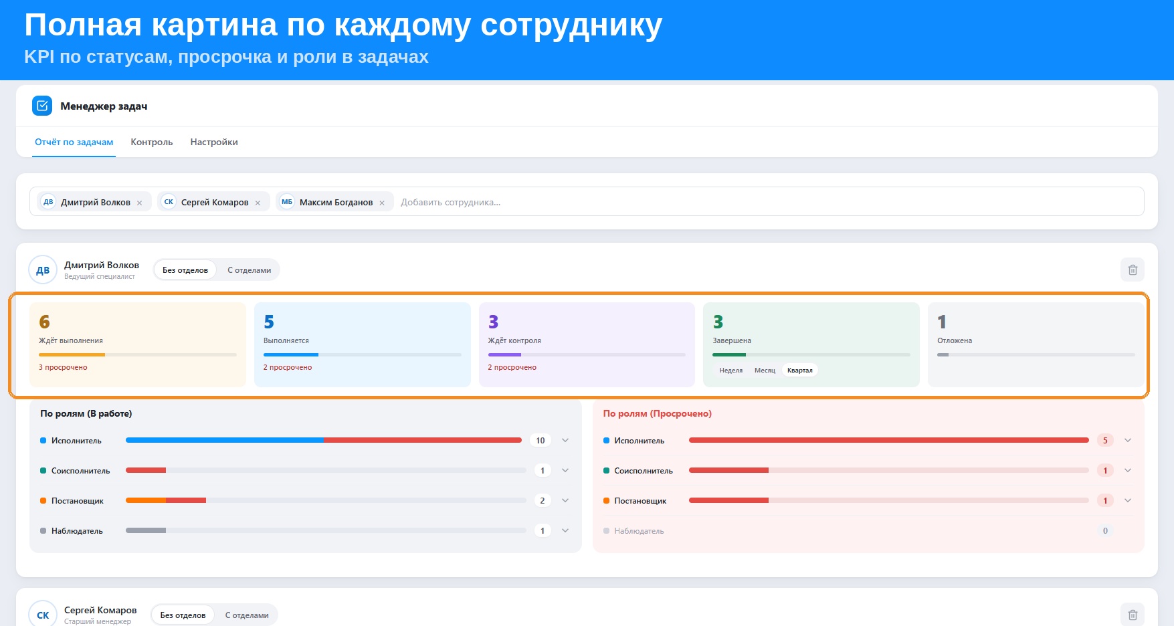Click 2 просрочено under Выполняется
Screen dimensions: 1174x626
288,367
